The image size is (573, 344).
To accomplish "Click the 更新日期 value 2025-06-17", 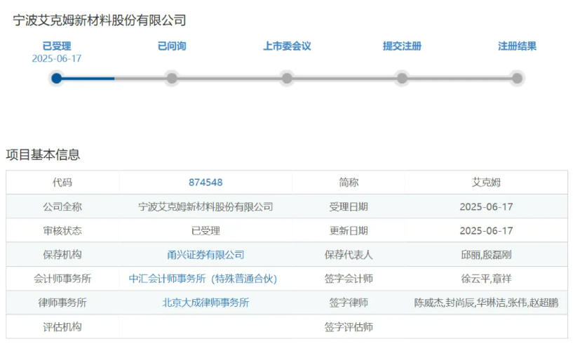I will pyautogui.click(x=486, y=230).
